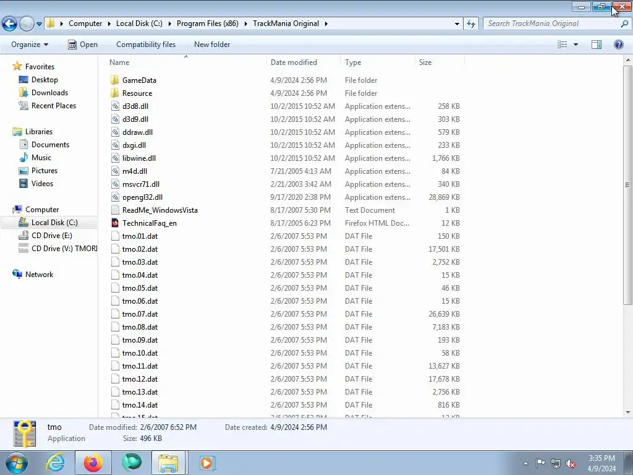Select Network in navigation pane
The width and height of the screenshot is (633, 475).
[39, 275]
